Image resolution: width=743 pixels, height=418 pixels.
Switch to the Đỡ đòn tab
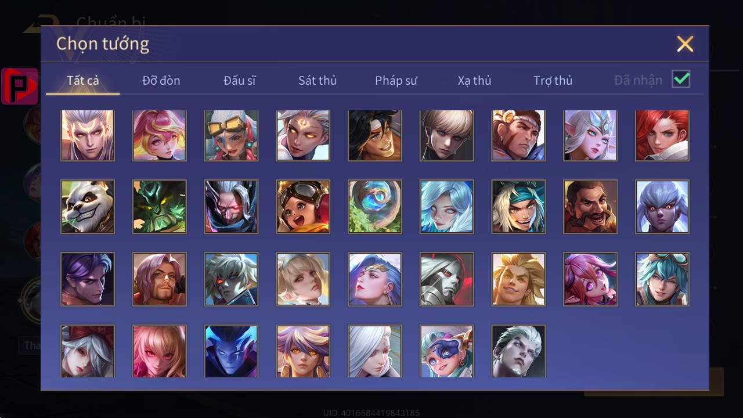(161, 80)
